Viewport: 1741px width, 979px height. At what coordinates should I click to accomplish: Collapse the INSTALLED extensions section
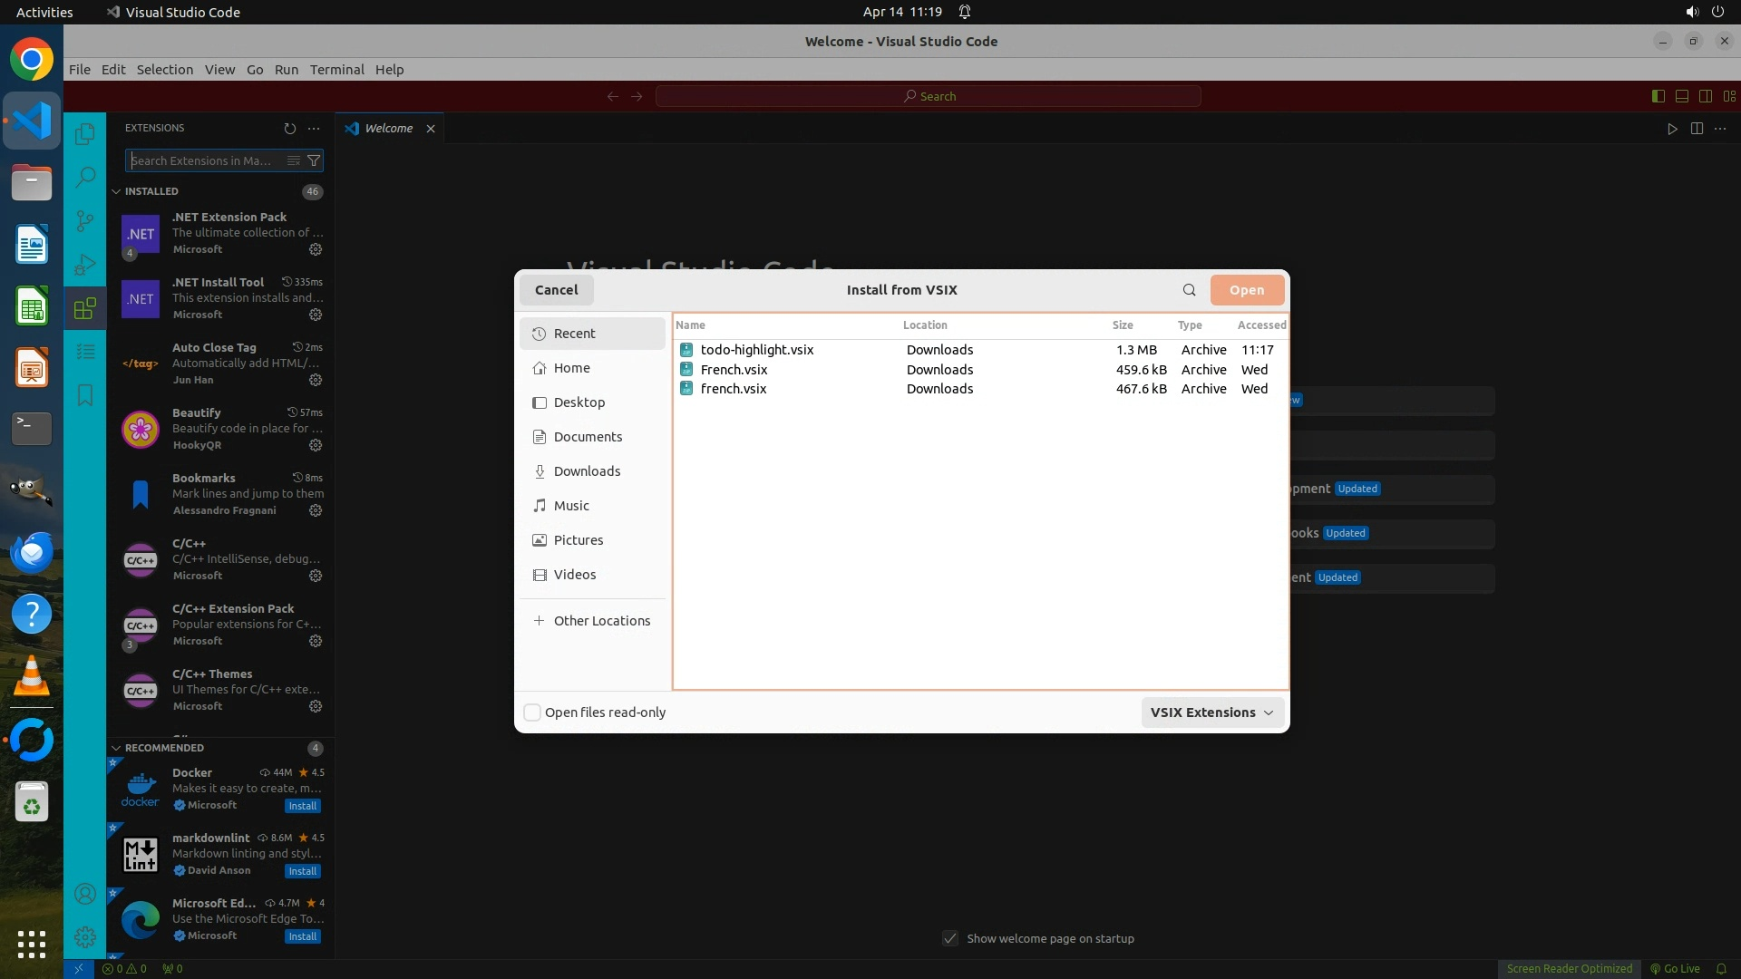(116, 191)
